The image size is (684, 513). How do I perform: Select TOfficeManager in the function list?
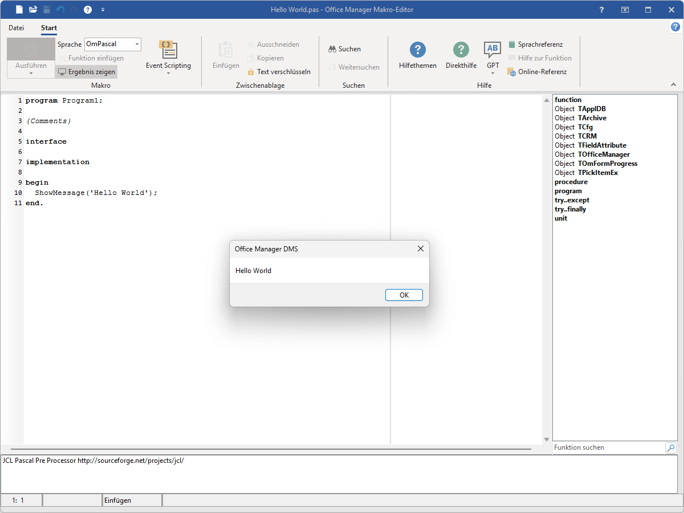coord(603,154)
